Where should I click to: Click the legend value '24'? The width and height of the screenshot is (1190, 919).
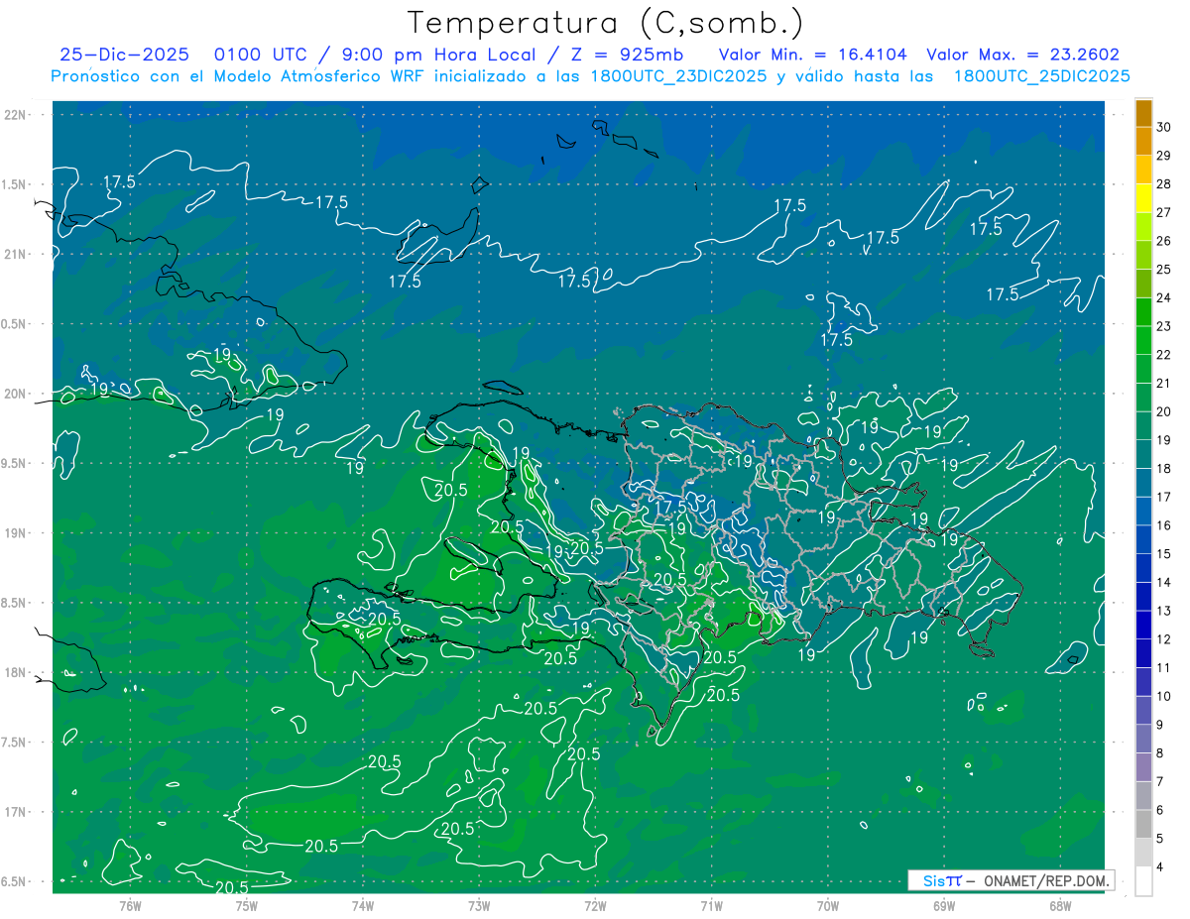coord(1165,297)
